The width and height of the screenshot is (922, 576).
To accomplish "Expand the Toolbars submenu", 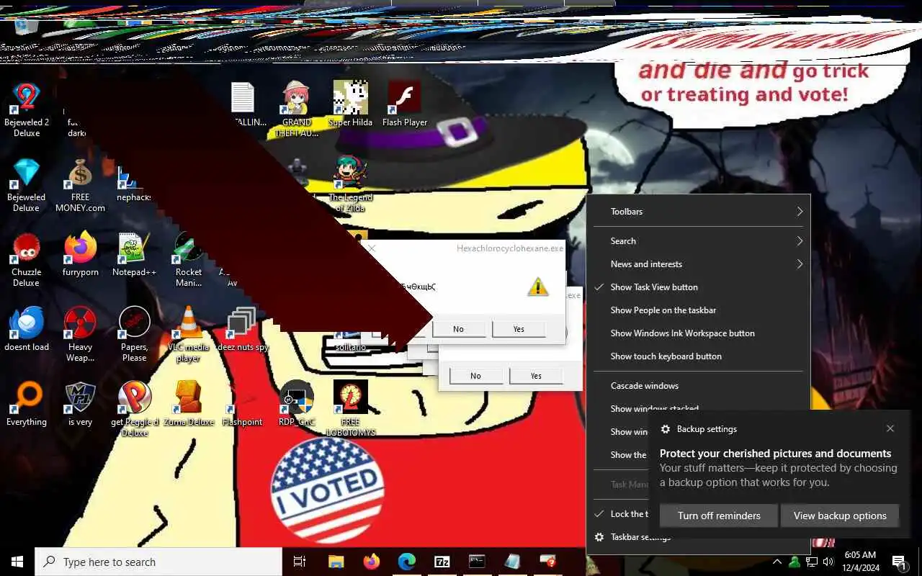I will coord(698,211).
